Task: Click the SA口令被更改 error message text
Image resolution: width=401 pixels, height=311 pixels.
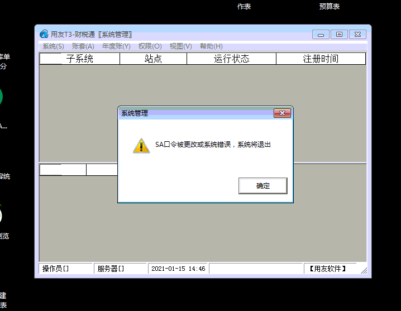Action: (x=213, y=145)
